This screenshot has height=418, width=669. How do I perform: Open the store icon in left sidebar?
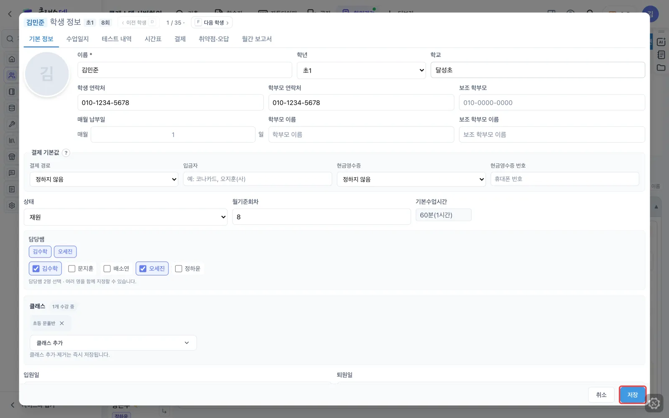click(12, 157)
